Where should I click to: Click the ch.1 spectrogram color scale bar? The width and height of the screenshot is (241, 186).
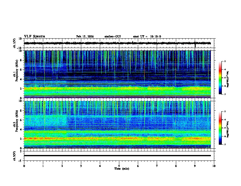pyautogui.click(x=220, y=78)
